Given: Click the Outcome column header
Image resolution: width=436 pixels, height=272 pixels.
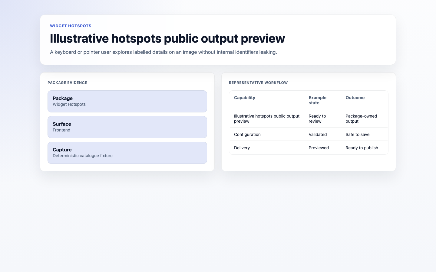Looking at the screenshot, I should coord(364,100).
